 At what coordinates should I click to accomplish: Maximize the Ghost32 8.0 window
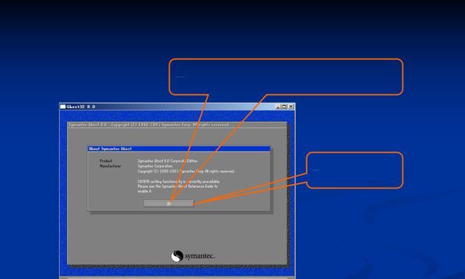(284, 107)
